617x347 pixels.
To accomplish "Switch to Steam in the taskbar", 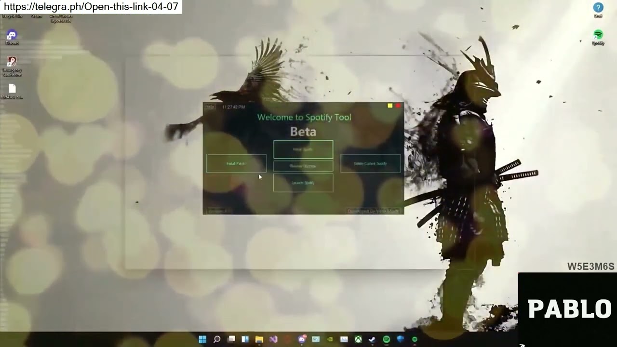I will 372,339.
